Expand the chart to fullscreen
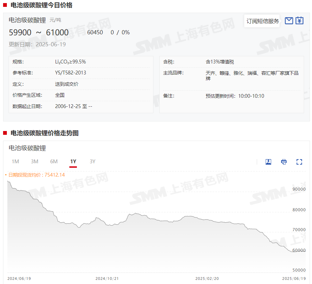The width and height of the screenshot is (312, 284). (x=299, y=162)
